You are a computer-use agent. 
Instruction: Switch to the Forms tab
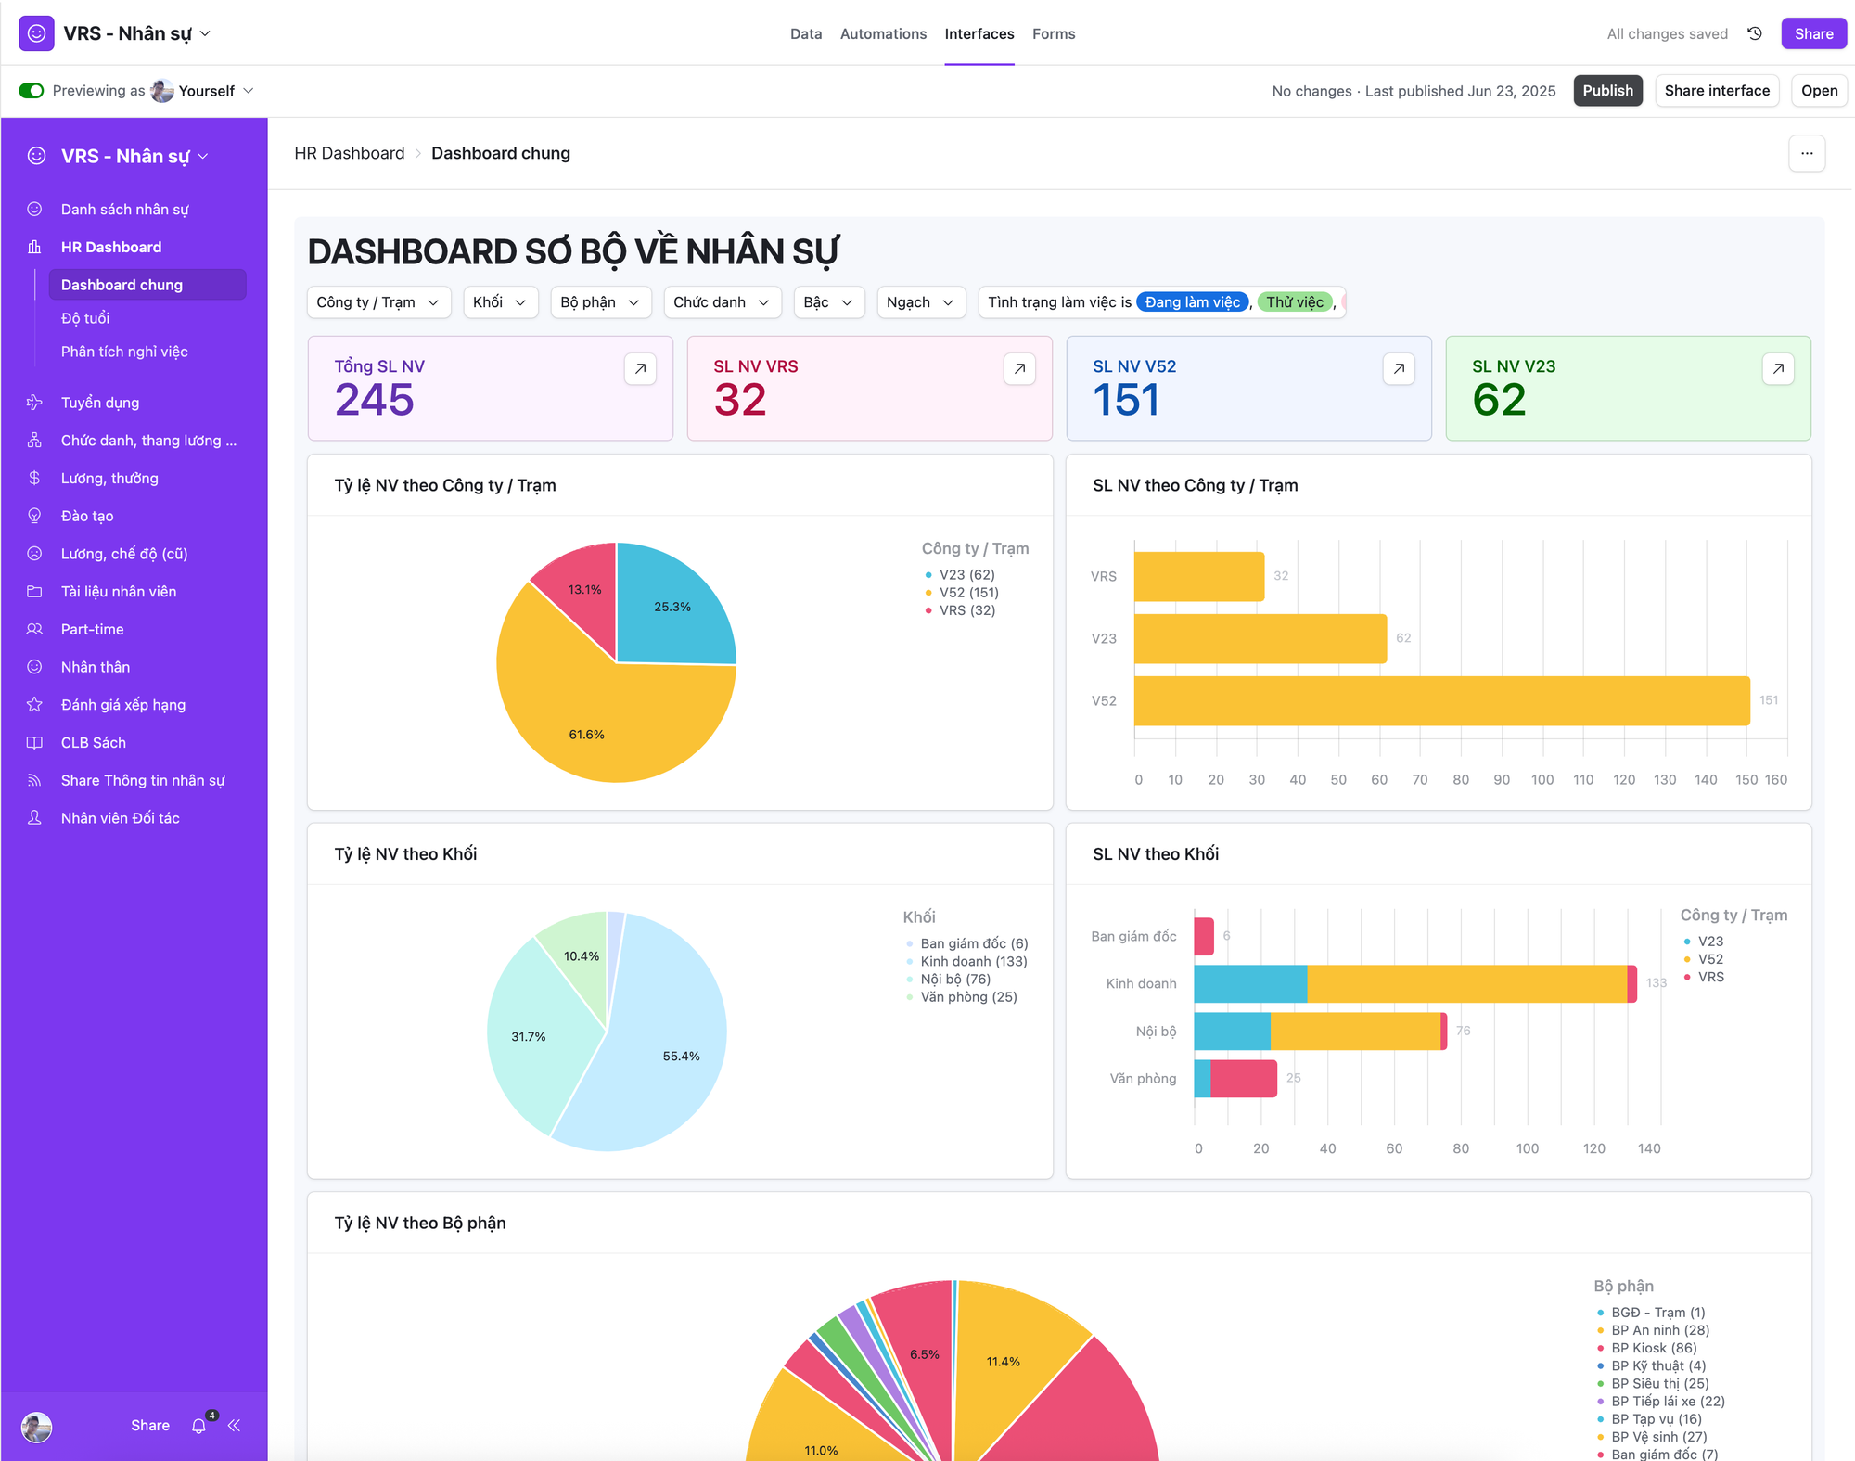click(1054, 34)
